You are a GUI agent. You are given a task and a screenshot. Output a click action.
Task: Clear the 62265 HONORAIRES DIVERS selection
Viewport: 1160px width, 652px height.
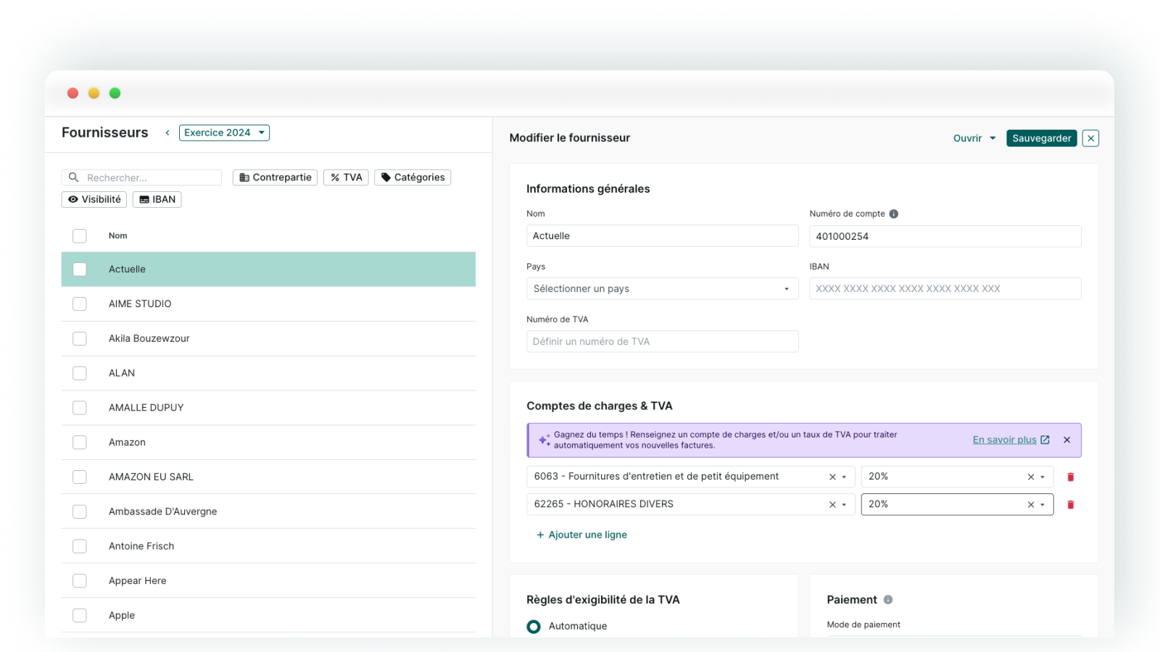coord(832,504)
